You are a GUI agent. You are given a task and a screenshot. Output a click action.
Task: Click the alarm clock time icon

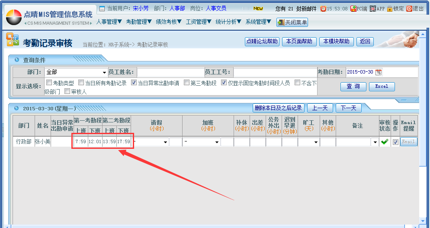(x=323, y=9)
